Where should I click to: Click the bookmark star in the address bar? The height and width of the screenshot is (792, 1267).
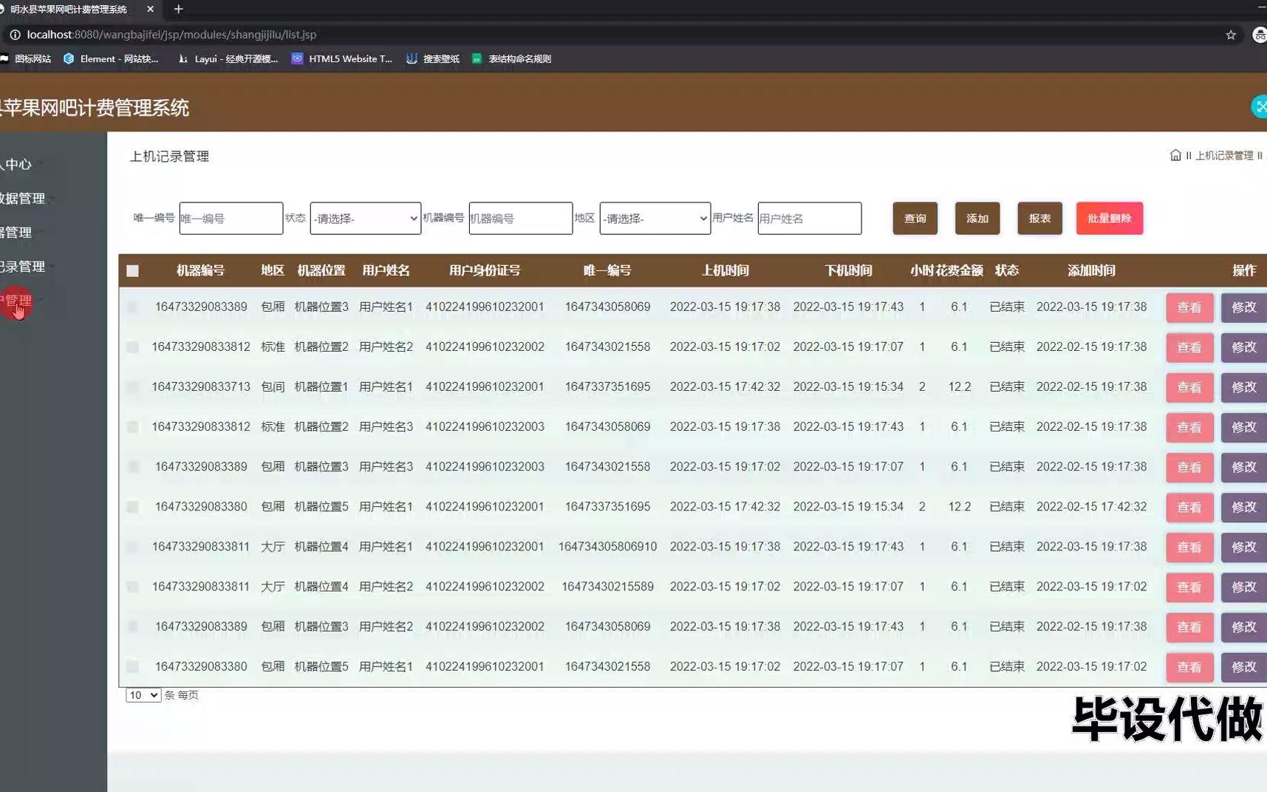click(x=1229, y=34)
